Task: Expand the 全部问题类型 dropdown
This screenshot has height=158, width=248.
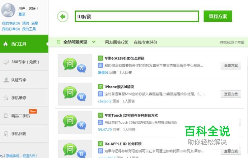Action: click(76, 42)
